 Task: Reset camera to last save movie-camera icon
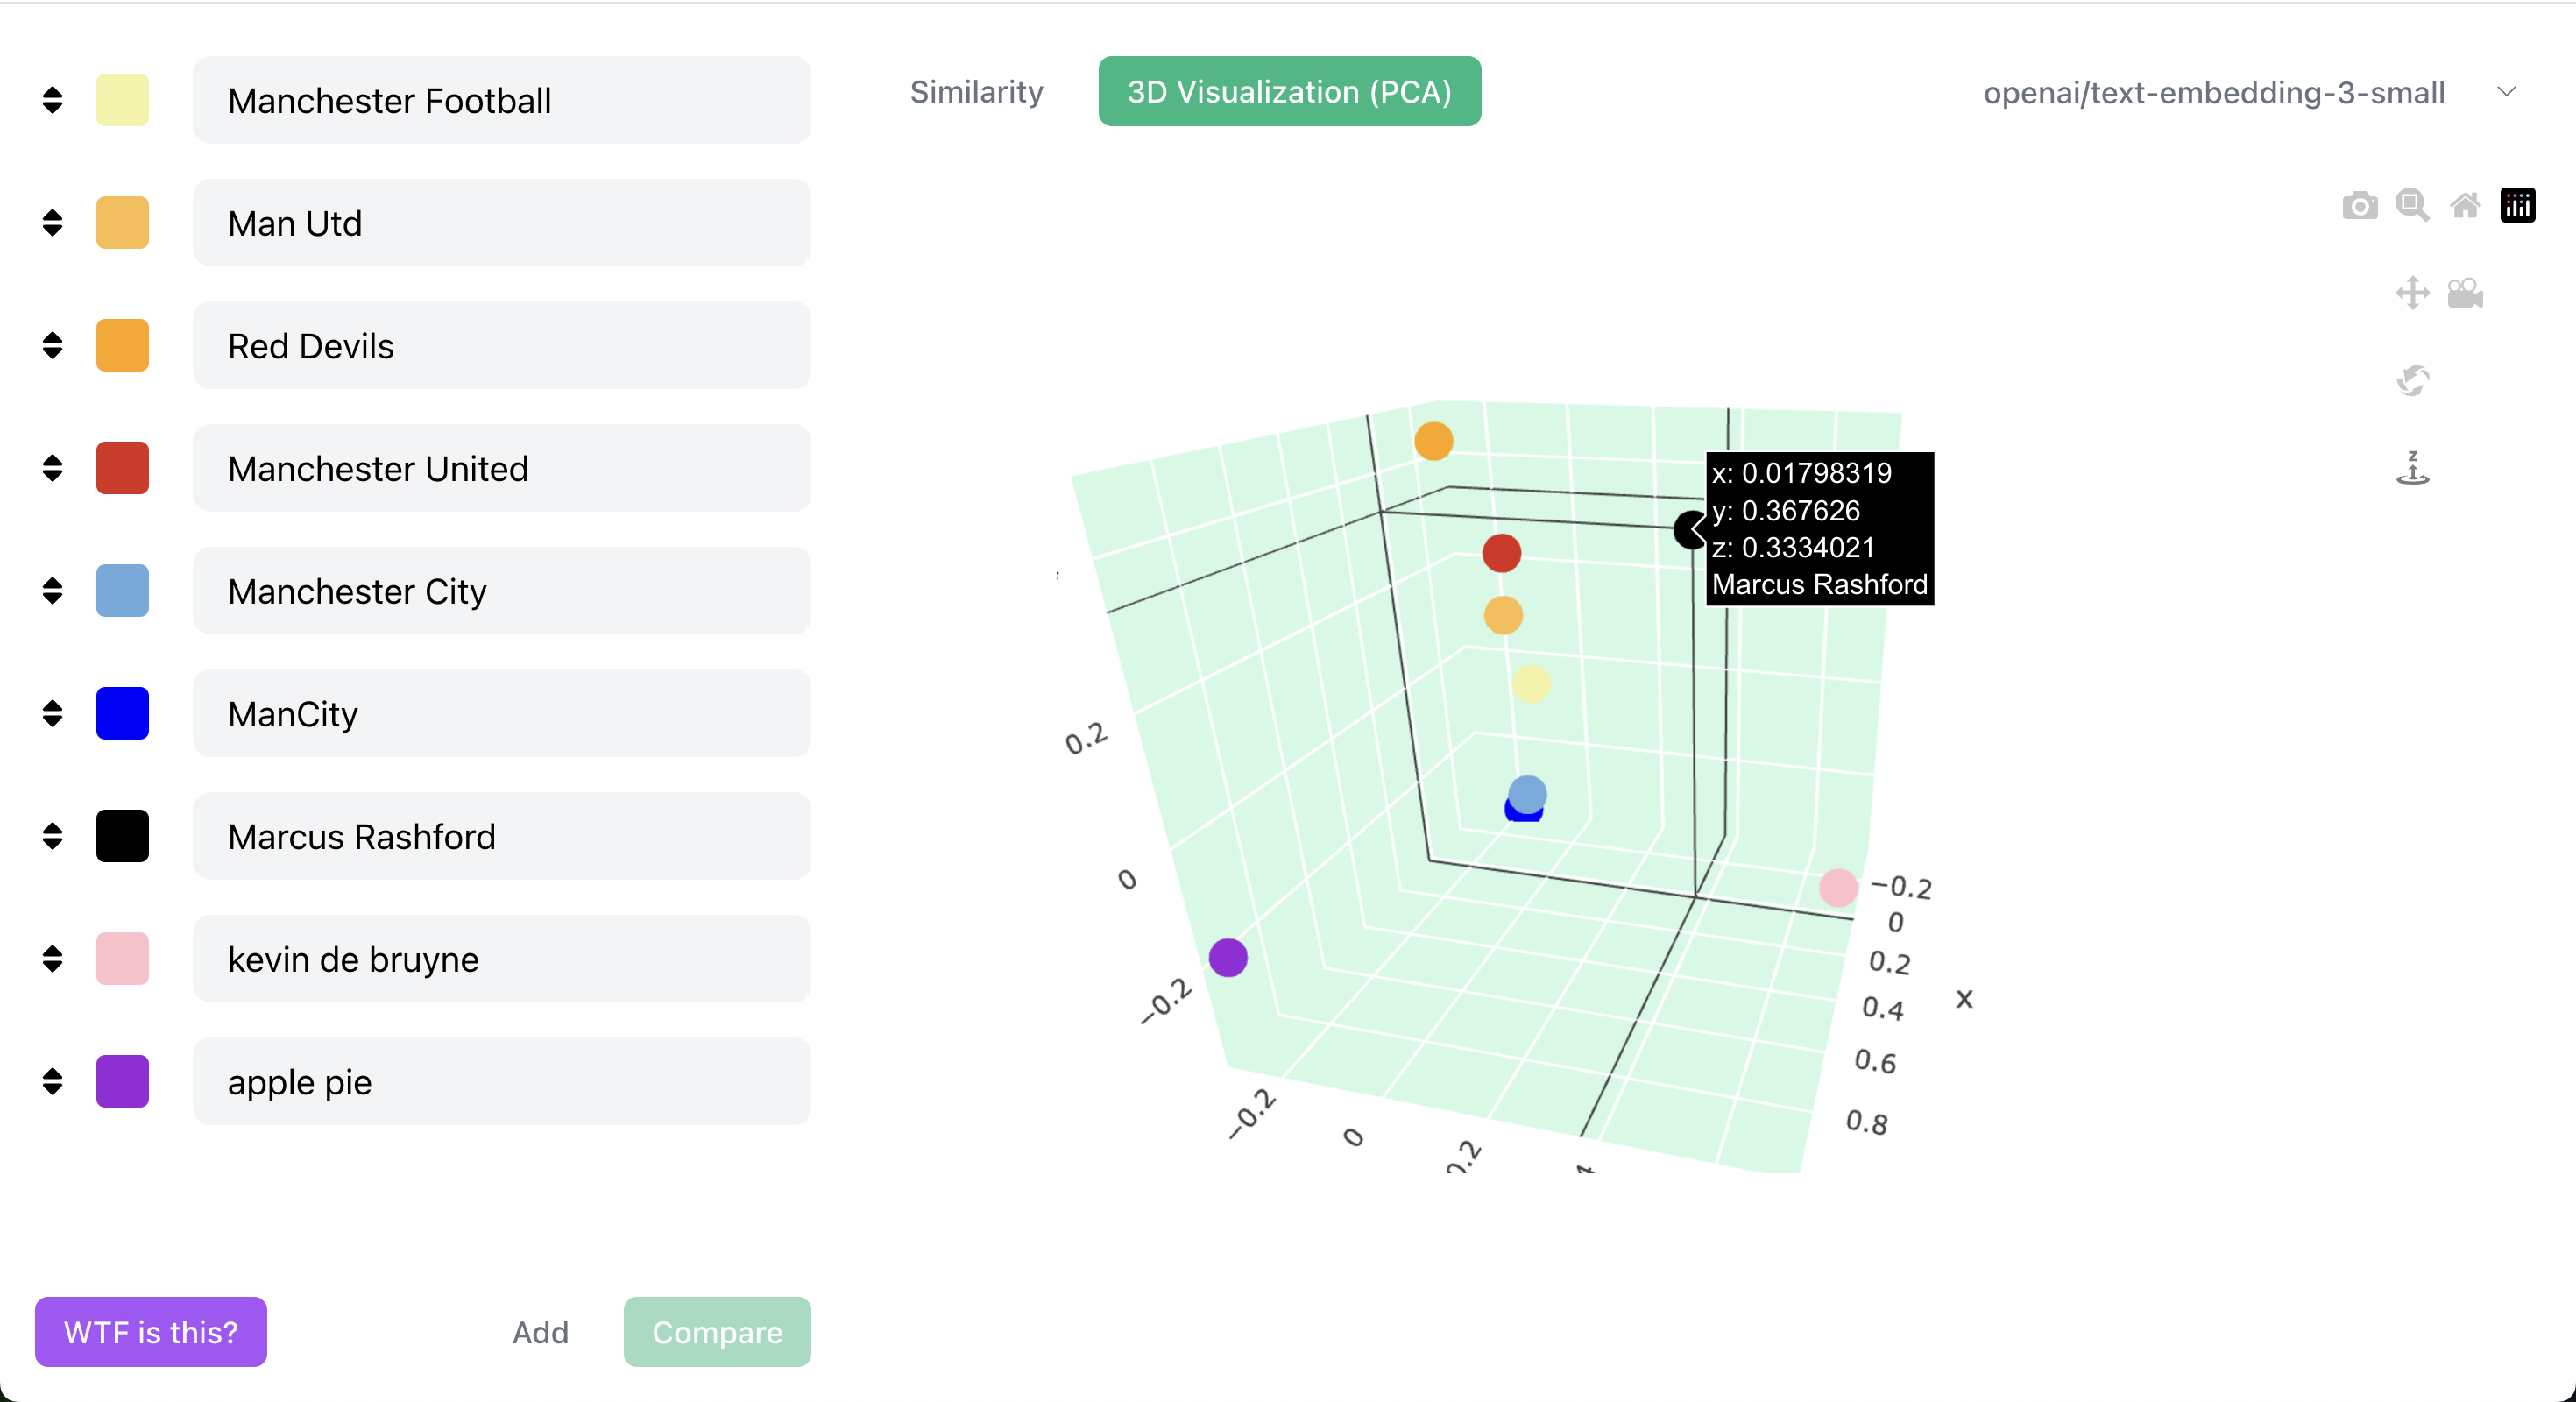click(2465, 293)
